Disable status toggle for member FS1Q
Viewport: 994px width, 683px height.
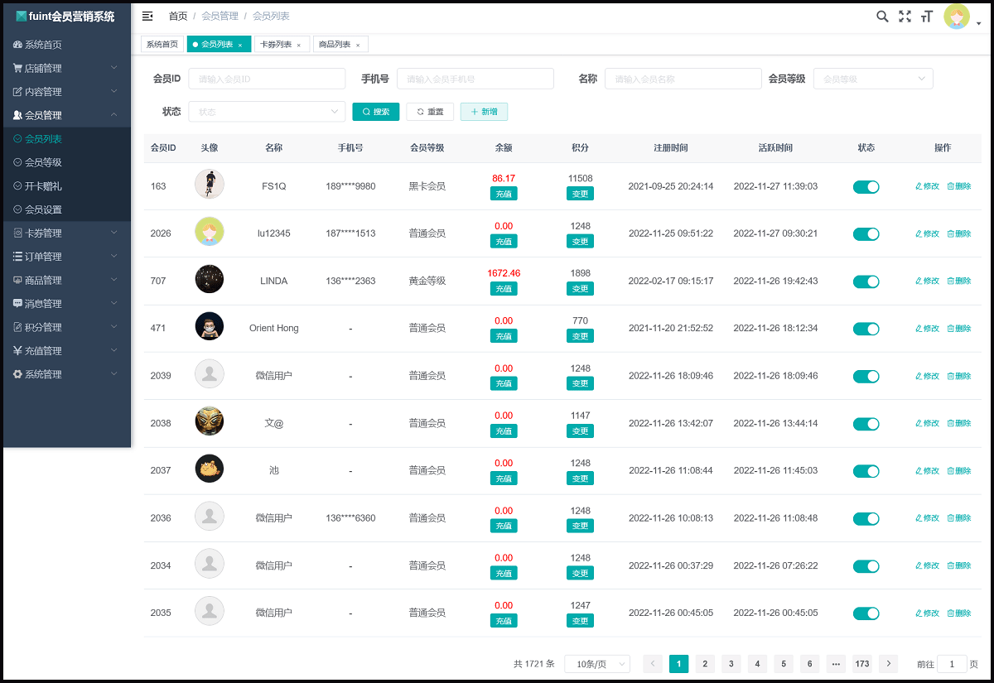pyautogui.click(x=866, y=186)
